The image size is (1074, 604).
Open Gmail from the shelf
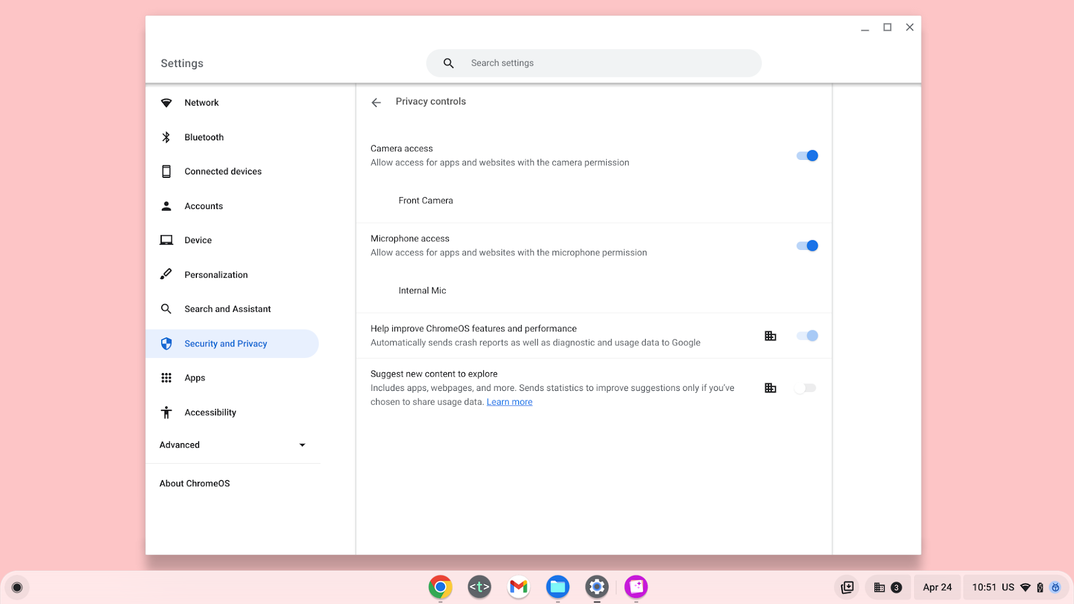pyautogui.click(x=518, y=587)
